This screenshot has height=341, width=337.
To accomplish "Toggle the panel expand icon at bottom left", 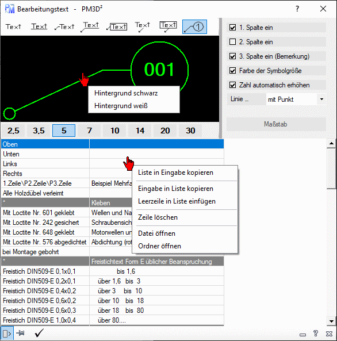I will click(x=7, y=333).
